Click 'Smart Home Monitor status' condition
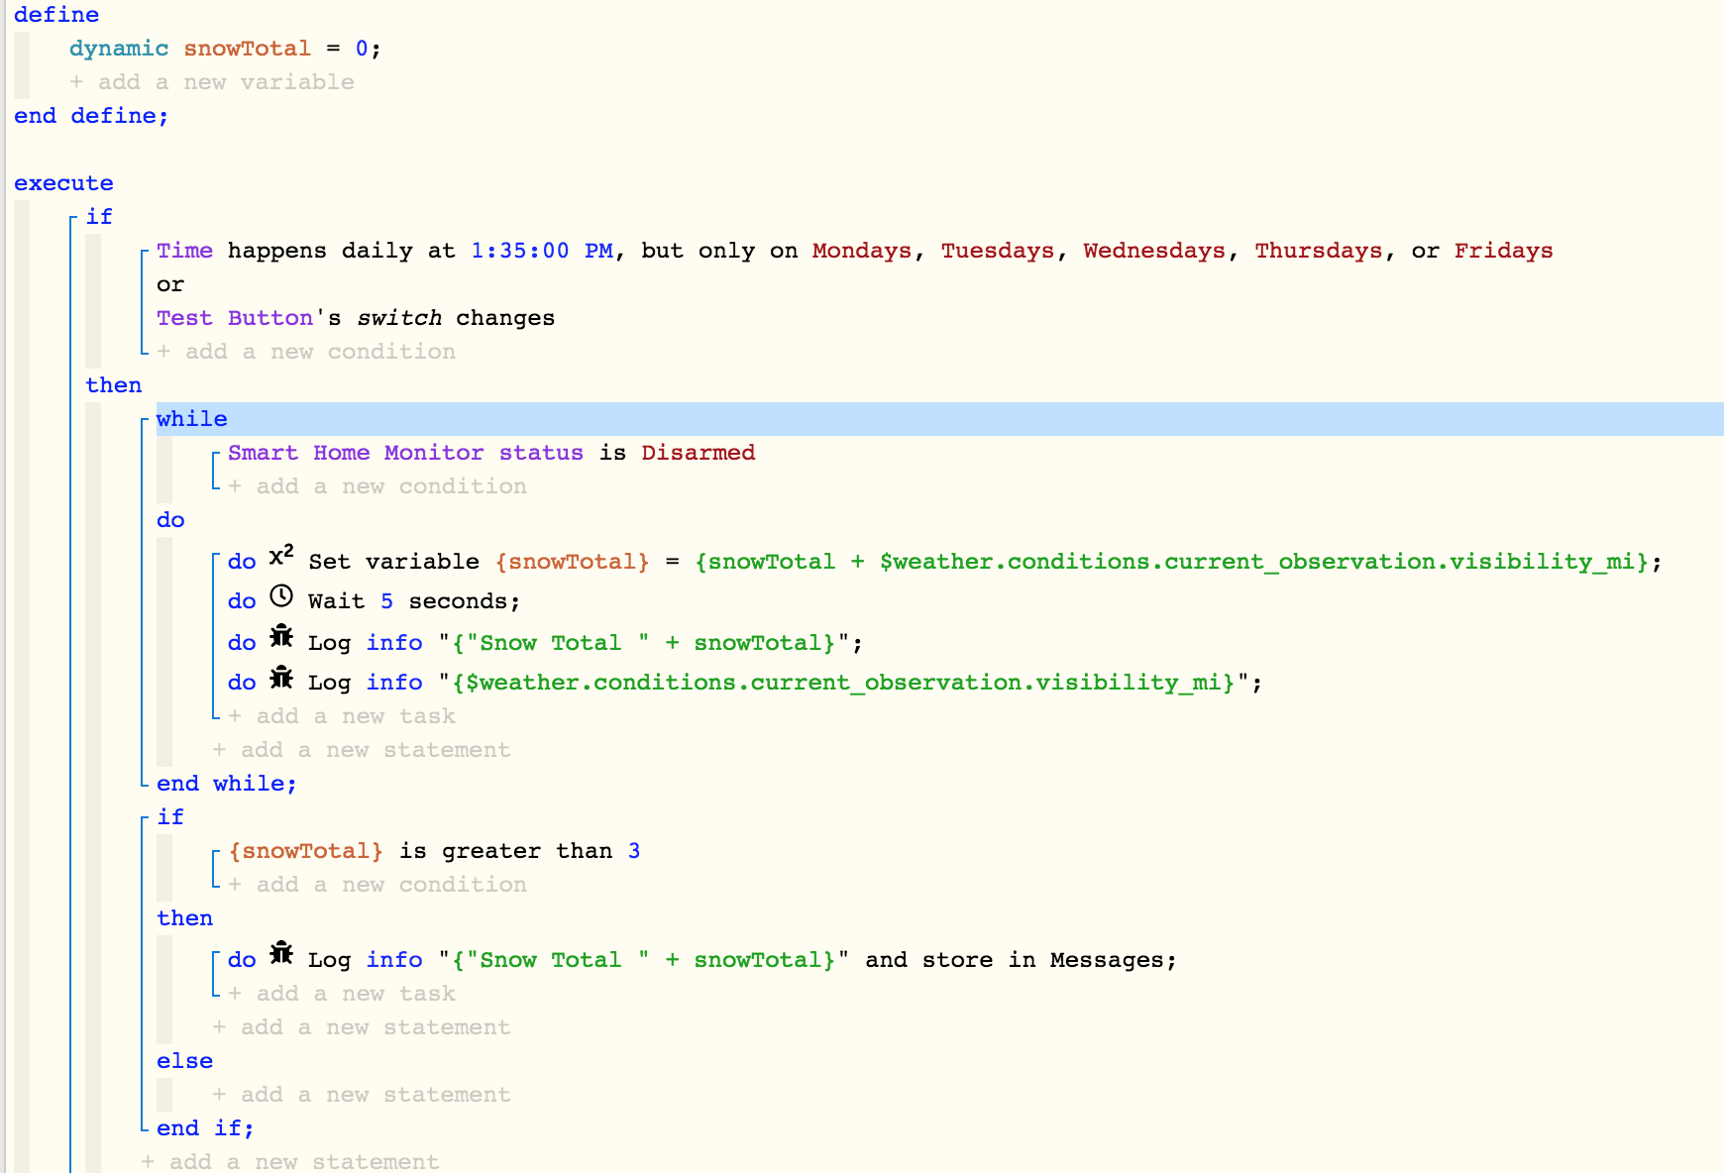1724x1173 pixels. pyautogui.click(x=405, y=453)
